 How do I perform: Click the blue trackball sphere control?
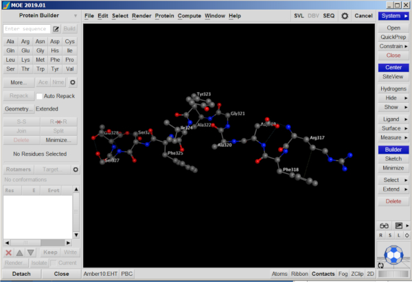coord(393,254)
